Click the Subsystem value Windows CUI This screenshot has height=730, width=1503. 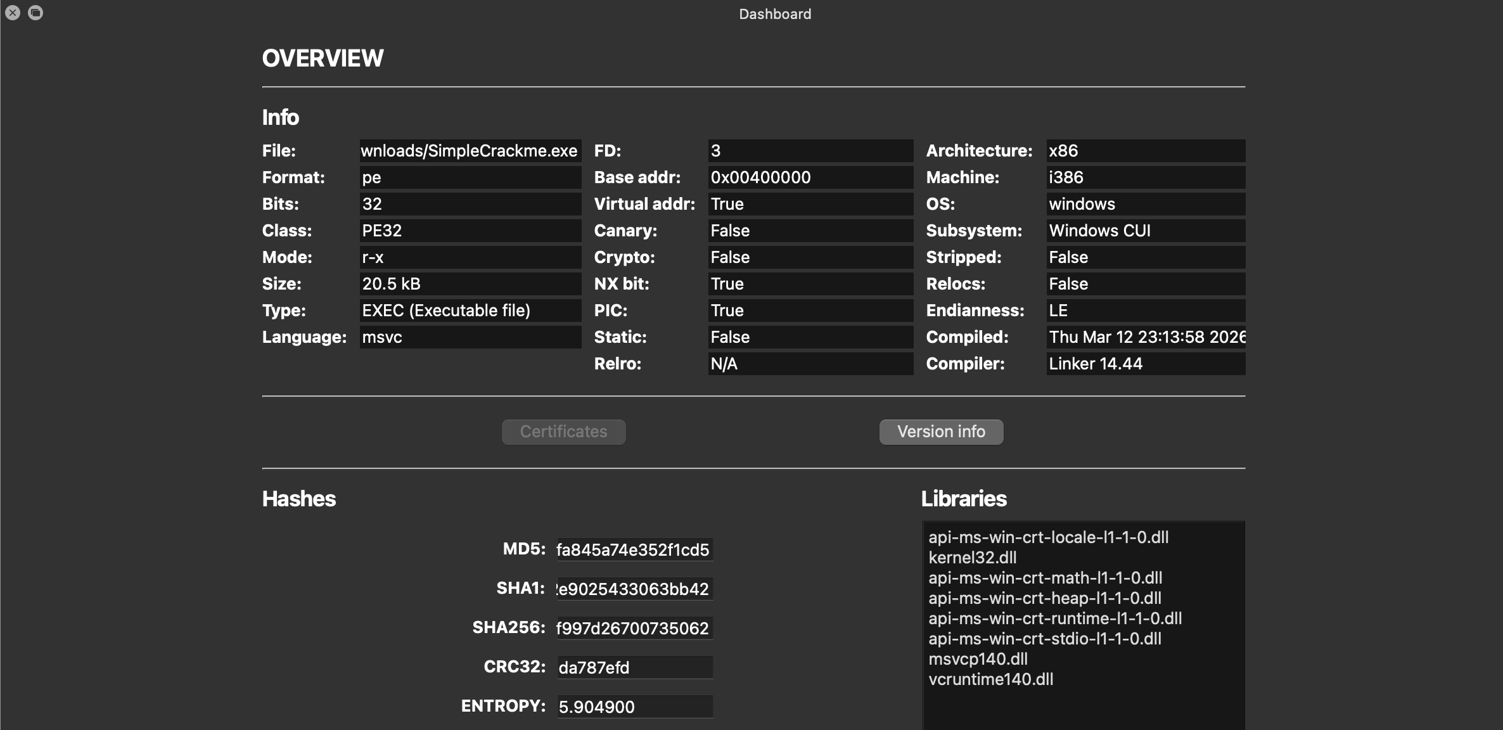tap(1146, 231)
